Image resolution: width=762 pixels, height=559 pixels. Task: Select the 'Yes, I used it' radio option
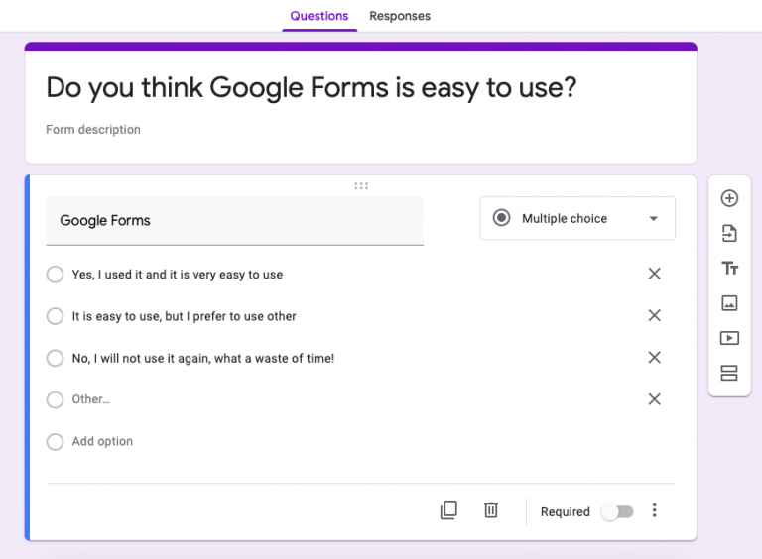tap(55, 275)
